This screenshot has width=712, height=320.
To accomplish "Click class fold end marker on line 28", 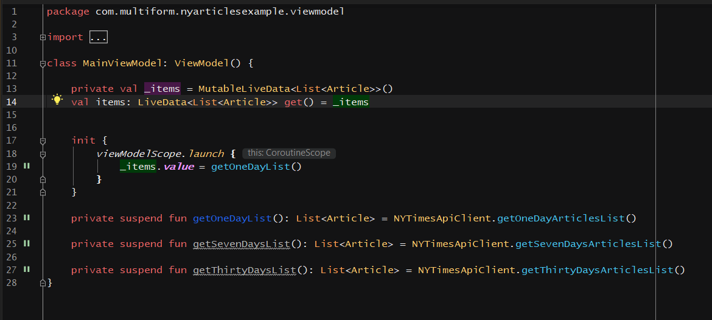I will point(43,283).
